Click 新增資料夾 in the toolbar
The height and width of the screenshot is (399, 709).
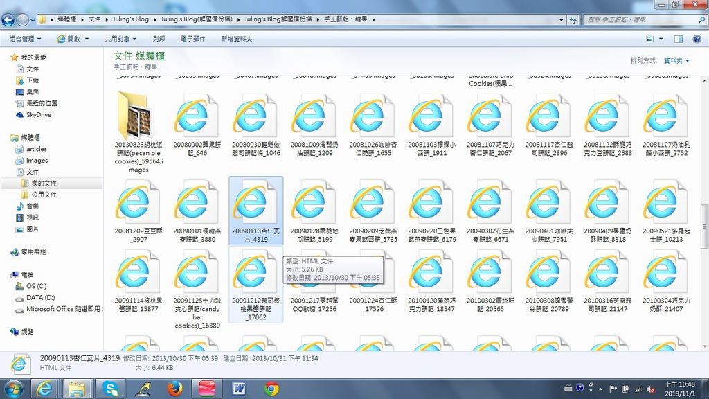coord(237,39)
